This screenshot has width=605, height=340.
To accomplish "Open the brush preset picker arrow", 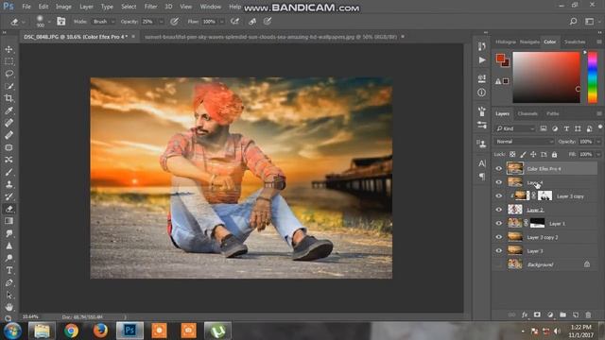I will coord(49,22).
